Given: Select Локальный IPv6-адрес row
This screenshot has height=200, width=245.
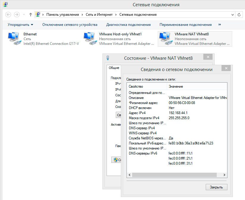Looking at the screenshot, I should (x=177, y=143).
